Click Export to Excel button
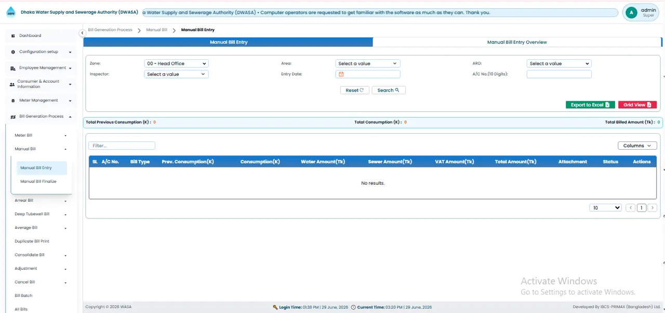The image size is (665, 313). (590, 105)
